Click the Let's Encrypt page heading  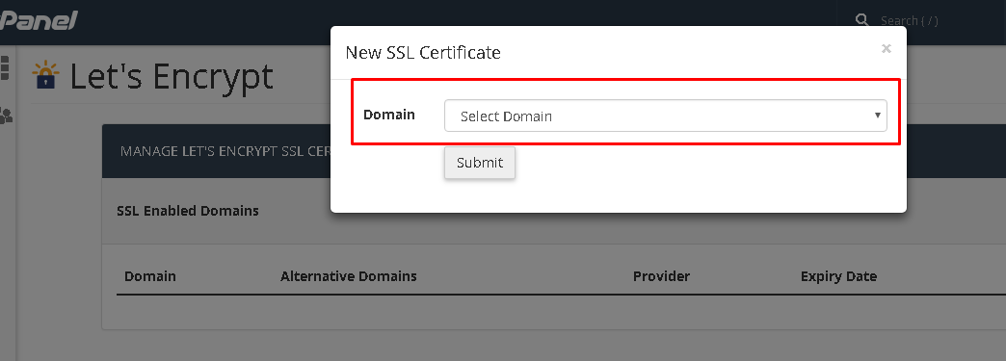coord(172,75)
